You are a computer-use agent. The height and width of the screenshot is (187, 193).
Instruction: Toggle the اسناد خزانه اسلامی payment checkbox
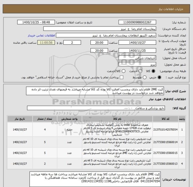pos(122,78)
